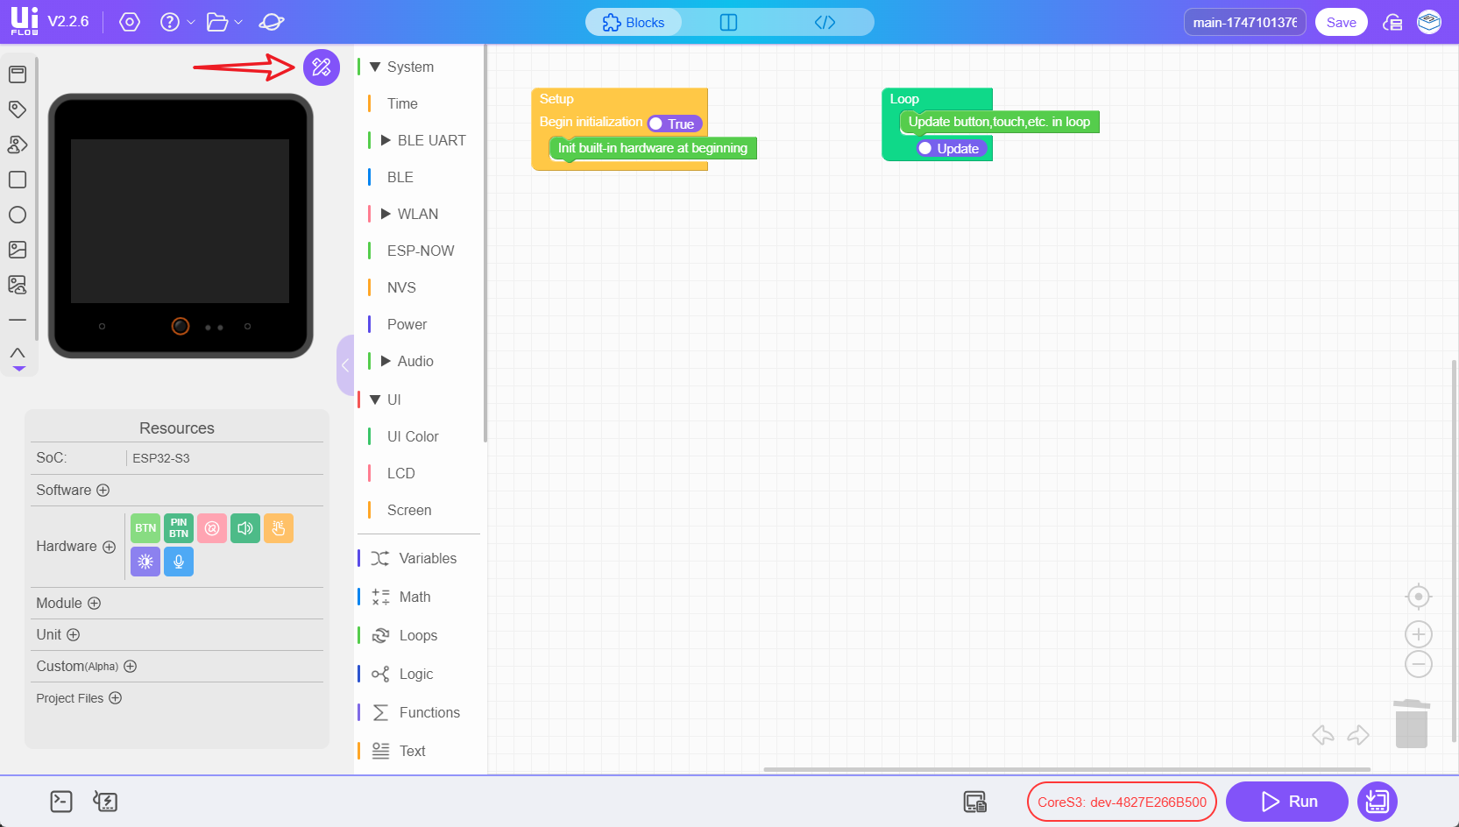Select the UI Color block category

coord(413,436)
